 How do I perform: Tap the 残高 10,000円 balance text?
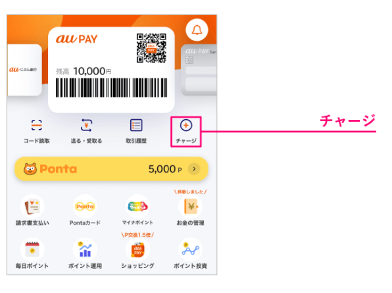point(84,71)
